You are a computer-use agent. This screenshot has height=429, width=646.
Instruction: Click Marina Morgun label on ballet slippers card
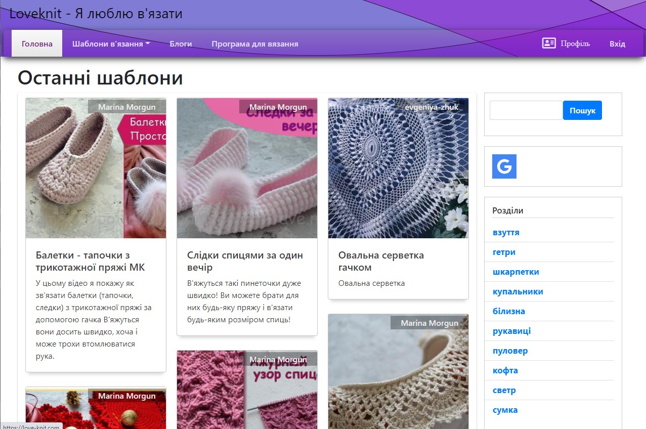point(127,107)
